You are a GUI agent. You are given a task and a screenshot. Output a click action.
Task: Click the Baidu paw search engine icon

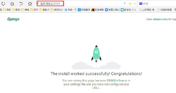point(141,4)
